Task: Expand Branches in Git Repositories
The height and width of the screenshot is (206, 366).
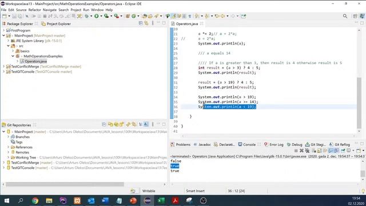Action: [x=9, y=137]
